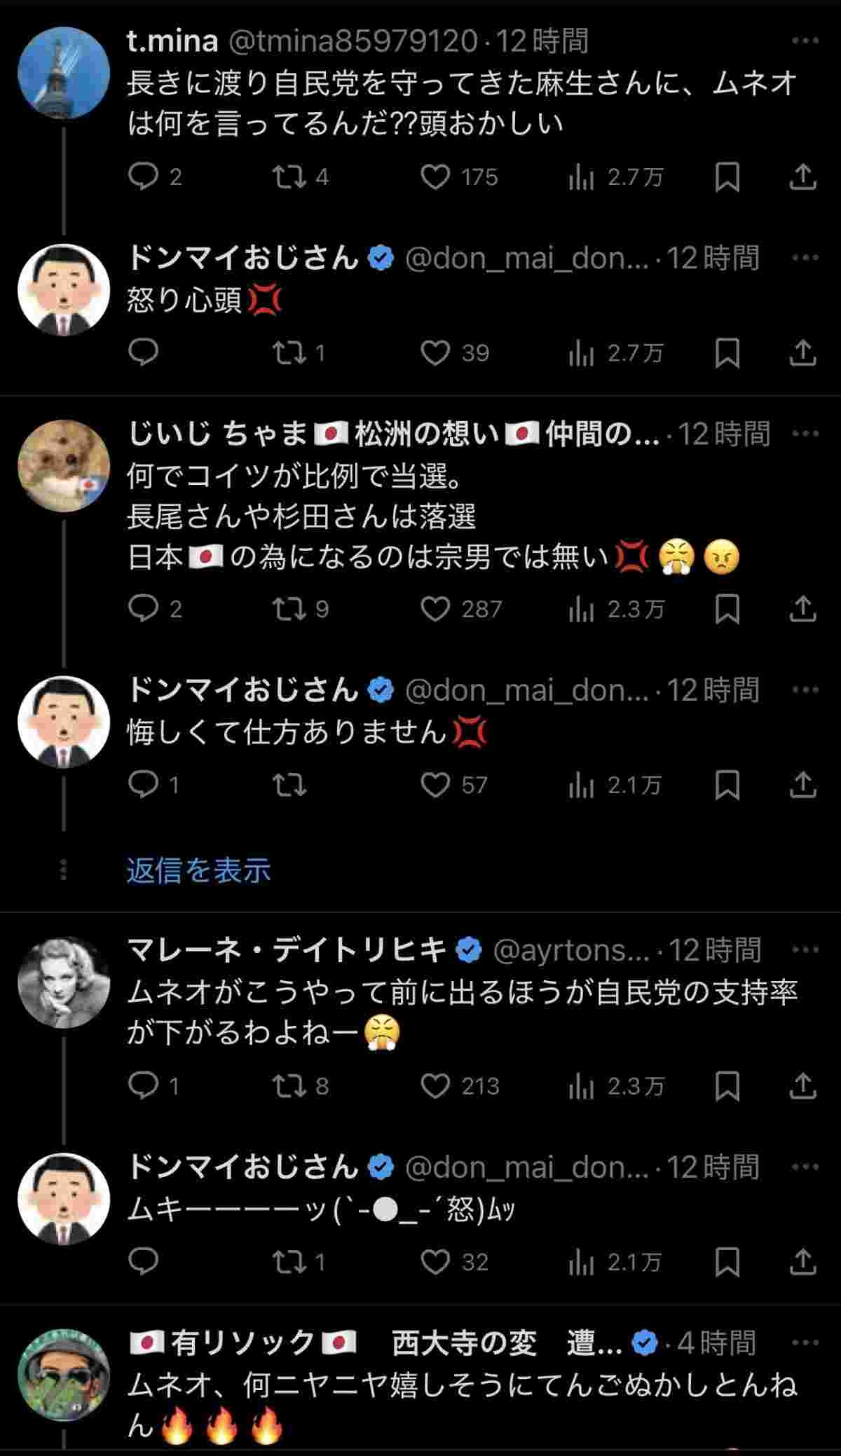Open more options on マレーネ・デイトリヒキ's post

pyautogui.click(x=805, y=950)
